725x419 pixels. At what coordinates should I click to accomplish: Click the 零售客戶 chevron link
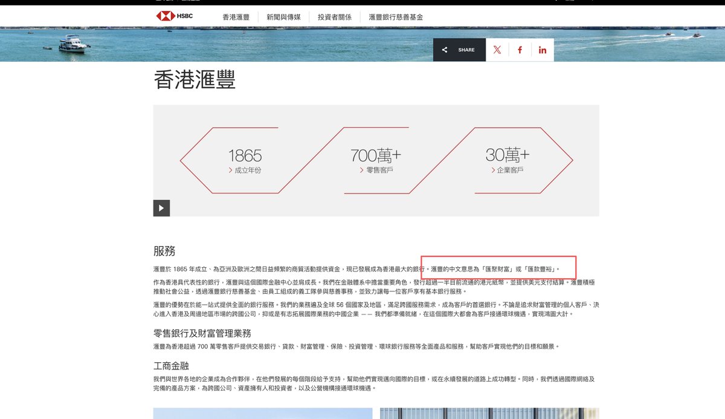(x=376, y=171)
